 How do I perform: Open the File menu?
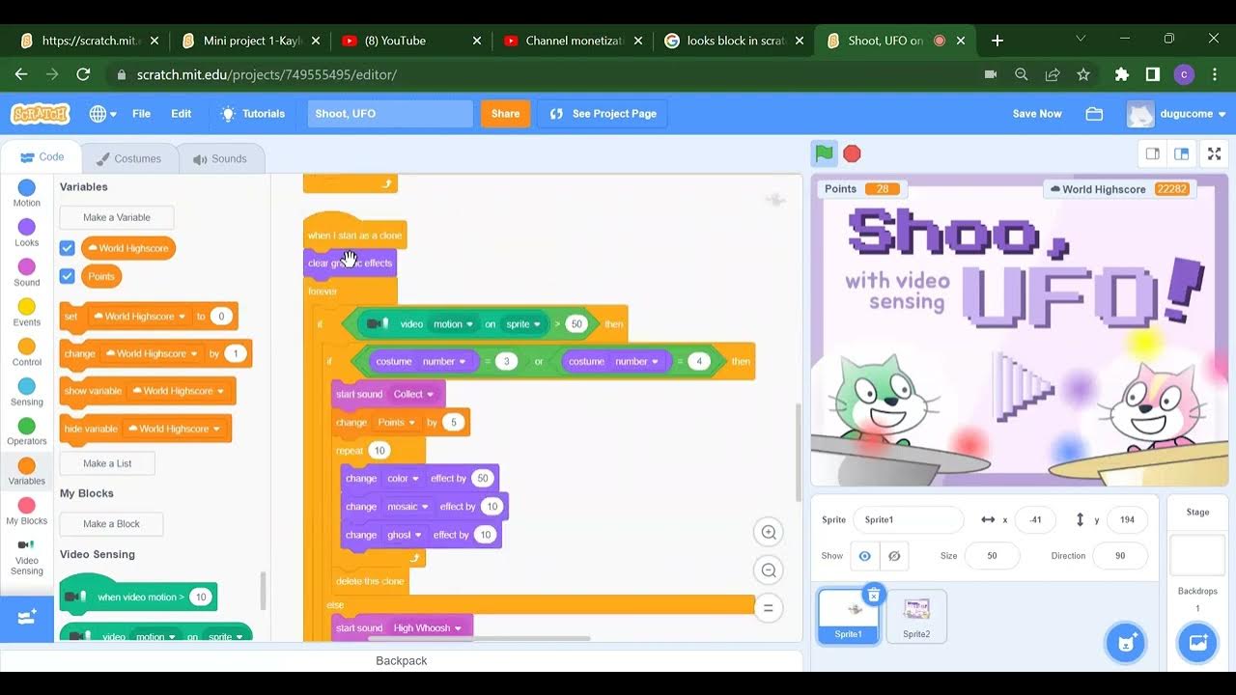[x=141, y=114]
